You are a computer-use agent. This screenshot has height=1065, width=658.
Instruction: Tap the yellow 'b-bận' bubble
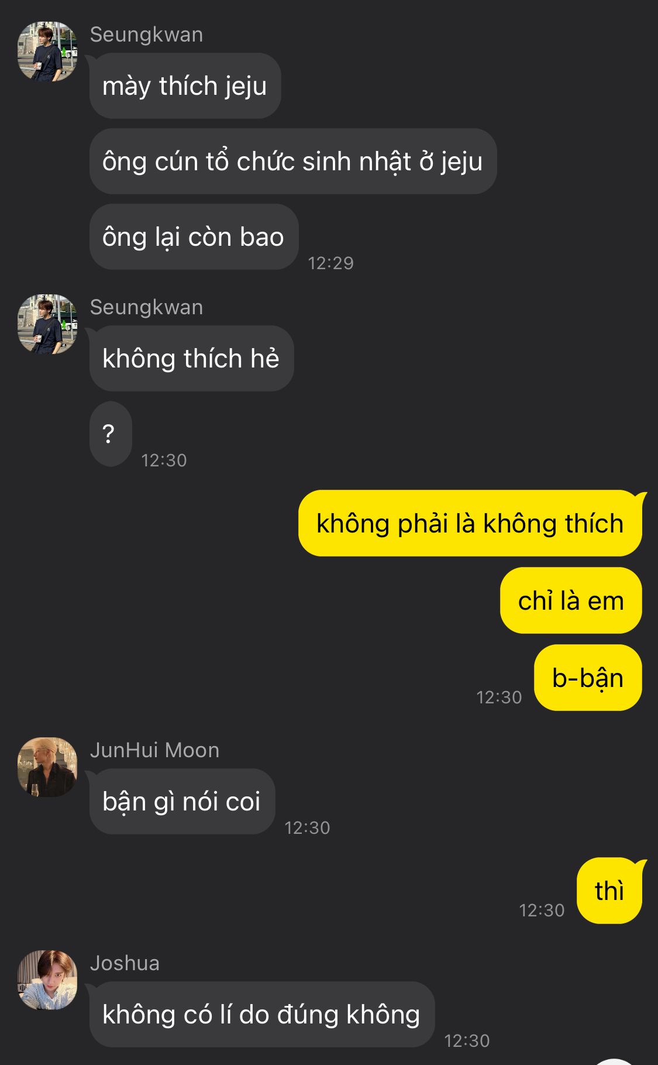pyautogui.click(x=588, y=678)
